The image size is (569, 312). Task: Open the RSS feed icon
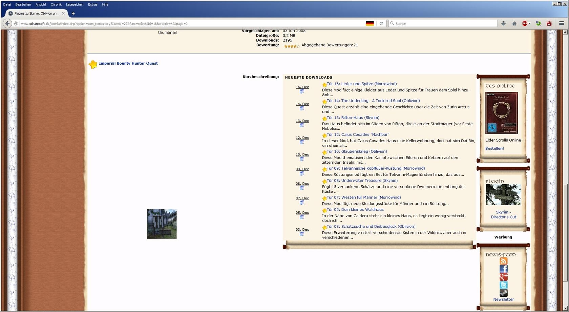point(503,261)
